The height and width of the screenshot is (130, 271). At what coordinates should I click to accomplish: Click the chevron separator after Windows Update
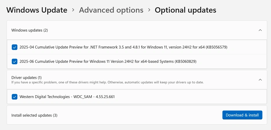tap(73, 10)
